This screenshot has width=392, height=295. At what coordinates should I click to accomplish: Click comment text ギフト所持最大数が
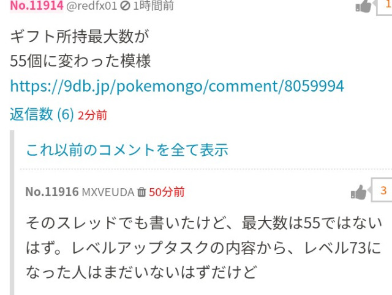tap(80, 37)
